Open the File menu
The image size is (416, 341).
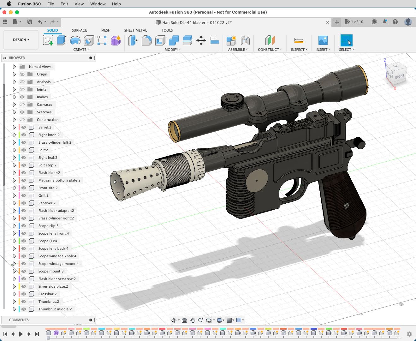tap(51, 4)
